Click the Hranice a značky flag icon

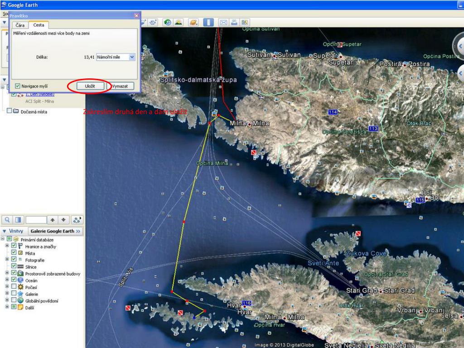[x=20, y=246]
